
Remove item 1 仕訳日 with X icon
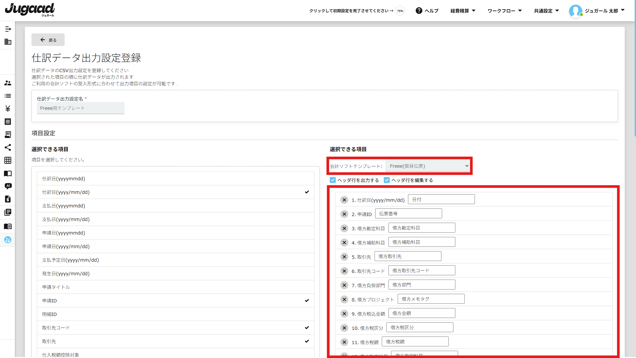coord(344,200)
